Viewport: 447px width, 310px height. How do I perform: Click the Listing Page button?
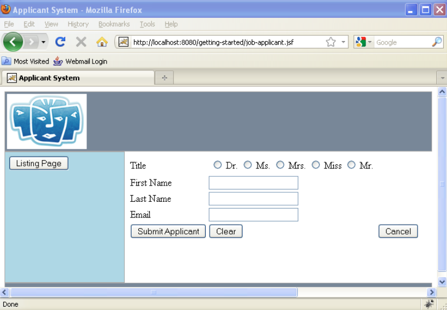coord(39,163)
